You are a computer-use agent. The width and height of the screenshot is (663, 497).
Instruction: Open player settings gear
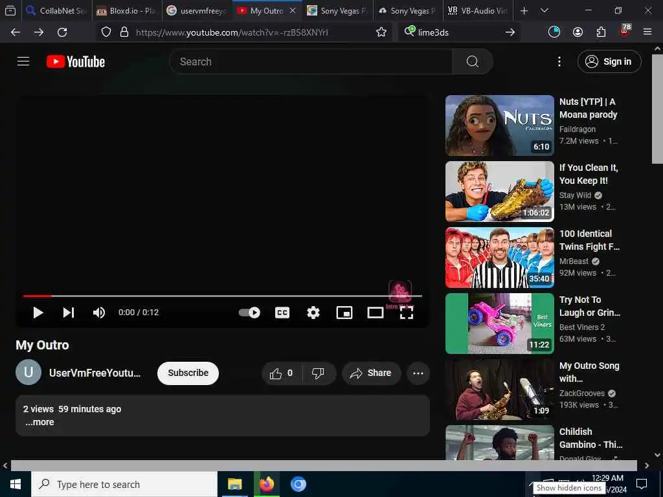[x=313, y=313]
